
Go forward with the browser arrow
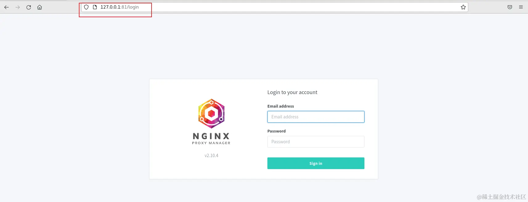point(18,7)
